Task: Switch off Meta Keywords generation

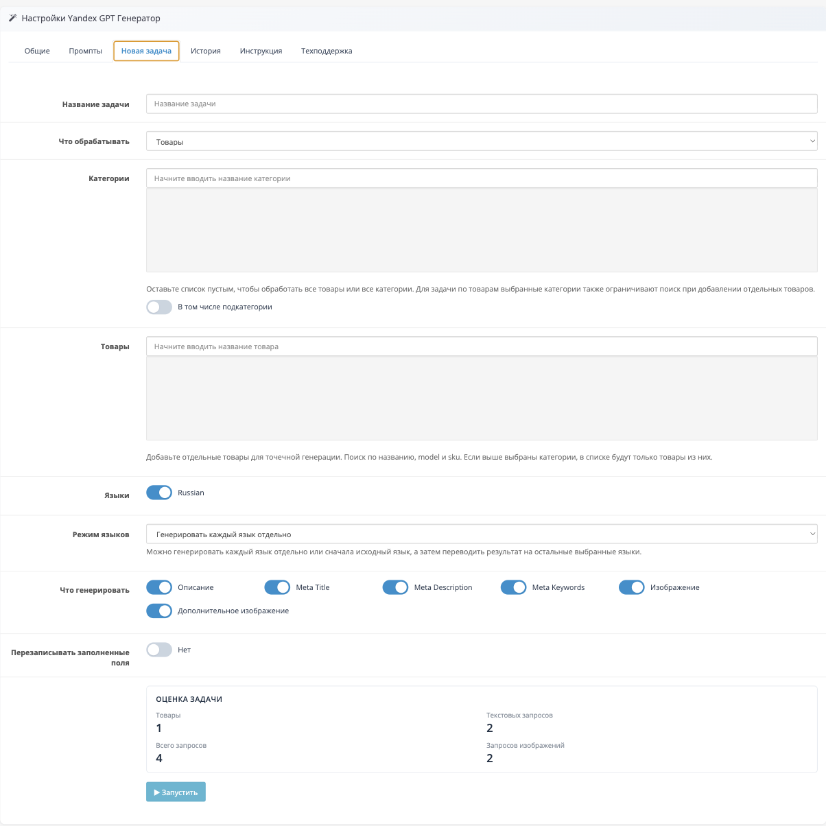Action: (513, 587)
